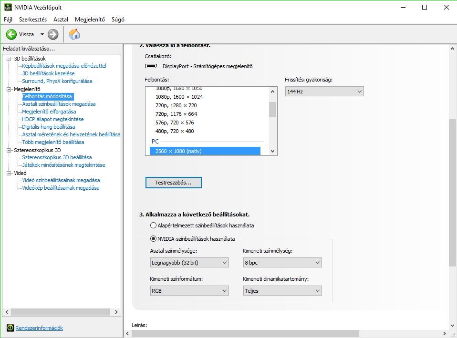
Task: Open the Súgó menu
Action: click(x=118, y=20)
